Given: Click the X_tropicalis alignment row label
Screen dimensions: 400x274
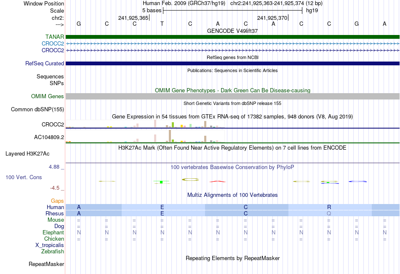Looking at the screenshot, I should click(50, 245).
